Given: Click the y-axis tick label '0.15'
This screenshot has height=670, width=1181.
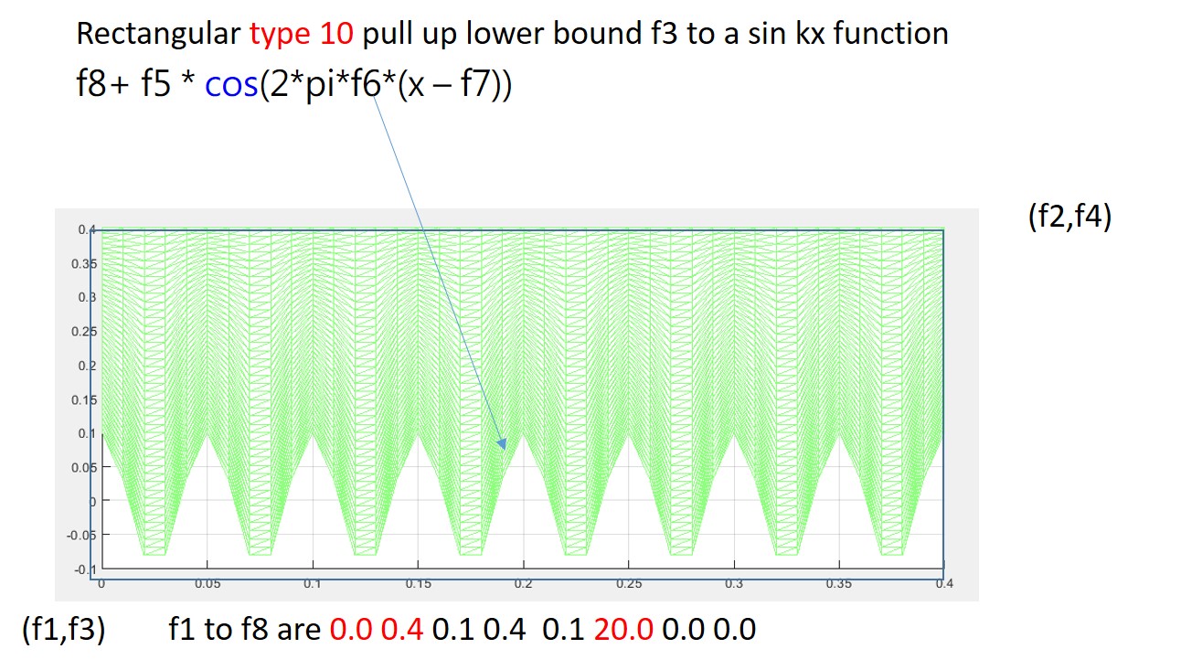Looking at the screenshot, I should tap(85, 399).
